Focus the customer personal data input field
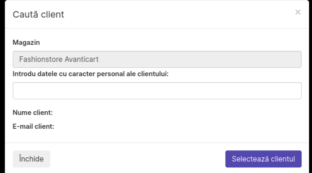 (157, 90)
